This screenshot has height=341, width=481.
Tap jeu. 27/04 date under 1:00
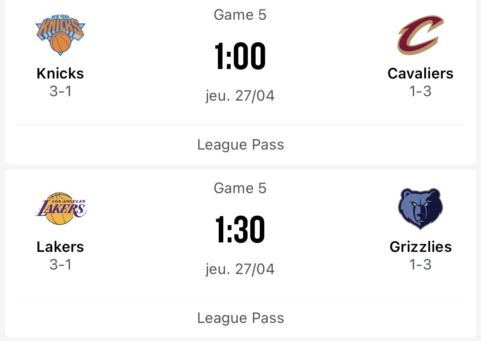pyautogui.click(x=240, y=96)
